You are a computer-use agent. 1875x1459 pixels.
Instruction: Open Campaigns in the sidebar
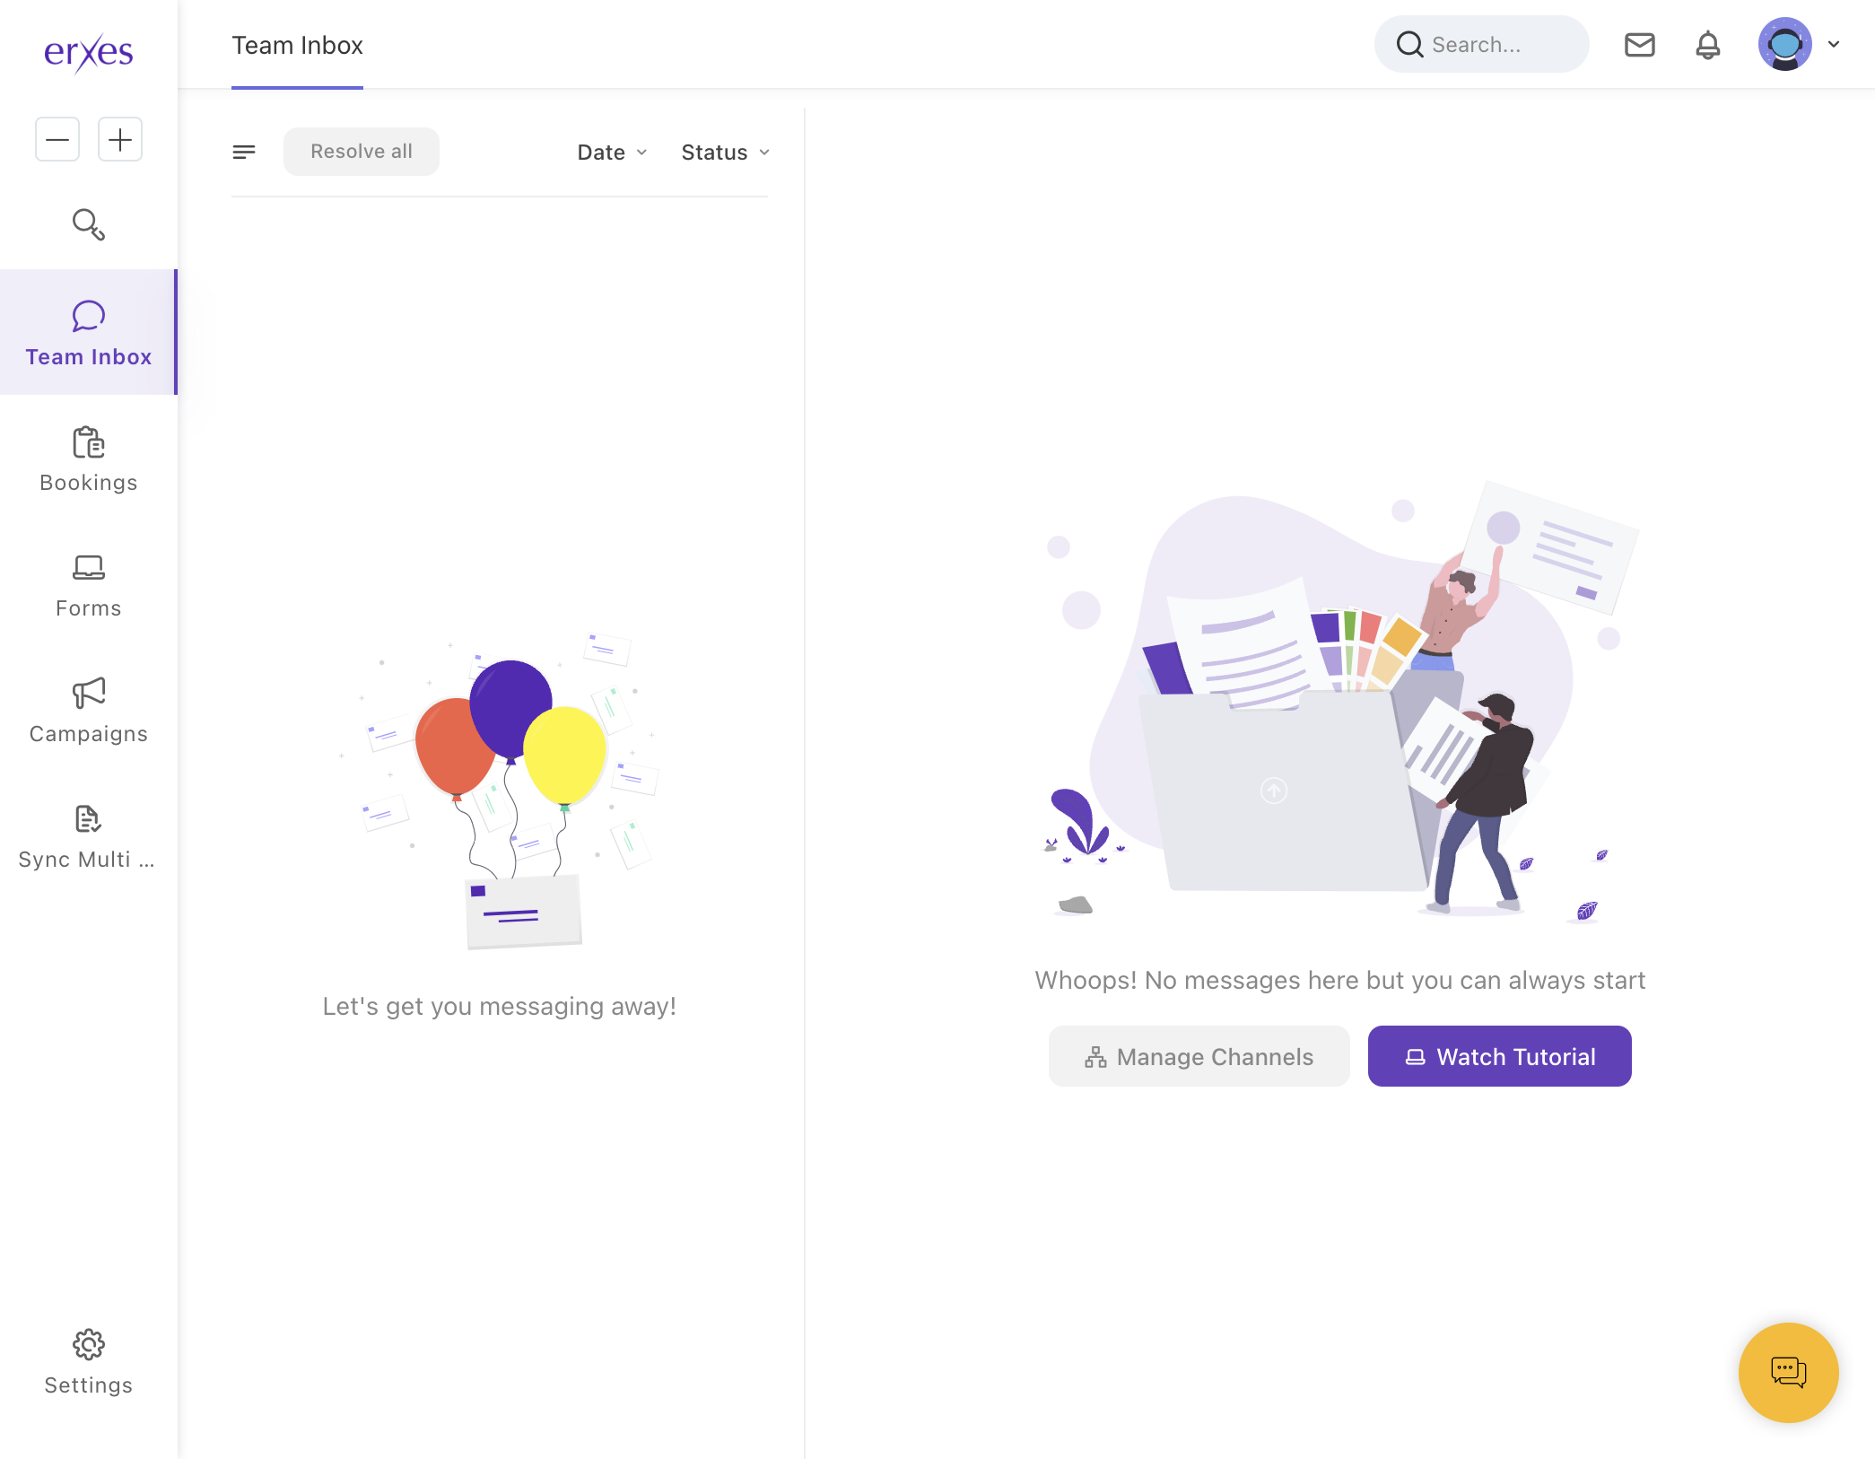89,711
